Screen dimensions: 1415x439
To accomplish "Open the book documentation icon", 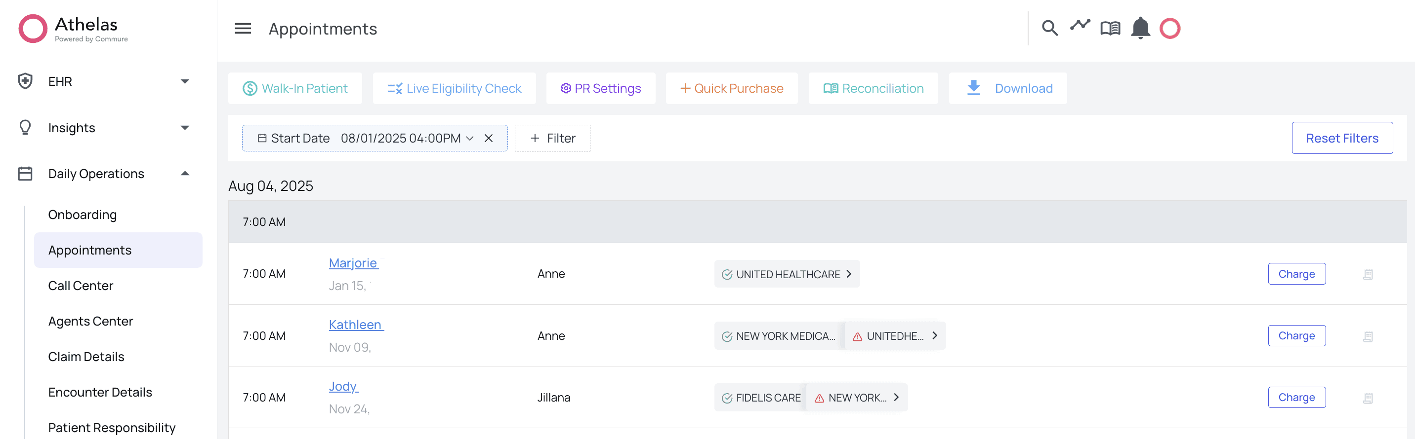I will coord(1110,28).
